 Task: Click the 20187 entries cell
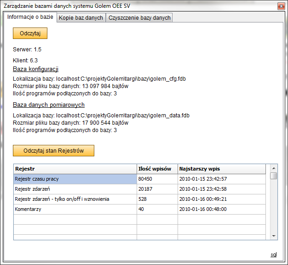[157, 189]
